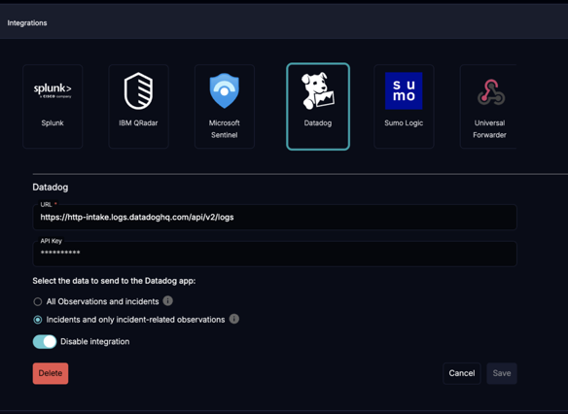Viewport: 568px width, 414px height.
Task: Select Incidents and only incident-related observations
Action: point(38,320)
